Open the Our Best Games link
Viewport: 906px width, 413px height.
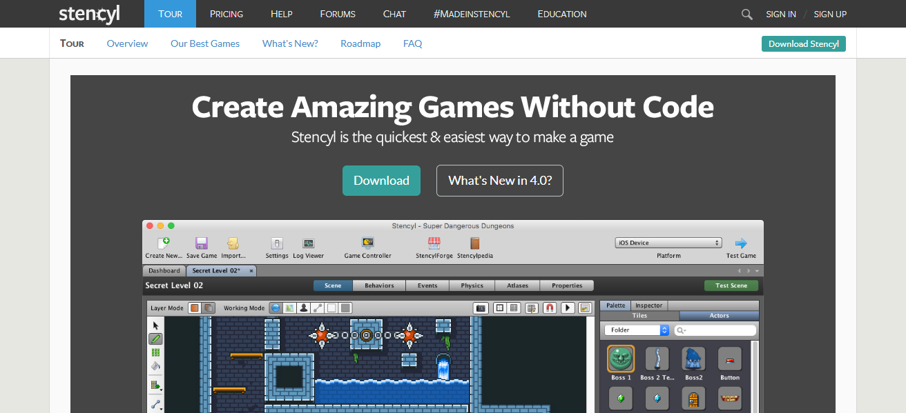[x=205, y=43]
